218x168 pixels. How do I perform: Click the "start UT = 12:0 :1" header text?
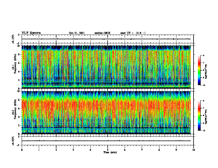click(133, 33)
